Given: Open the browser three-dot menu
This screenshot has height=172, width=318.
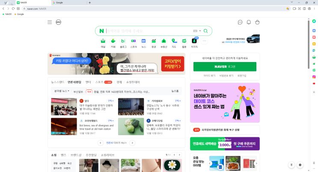Looking at the screenshot, I should [314, 9].
